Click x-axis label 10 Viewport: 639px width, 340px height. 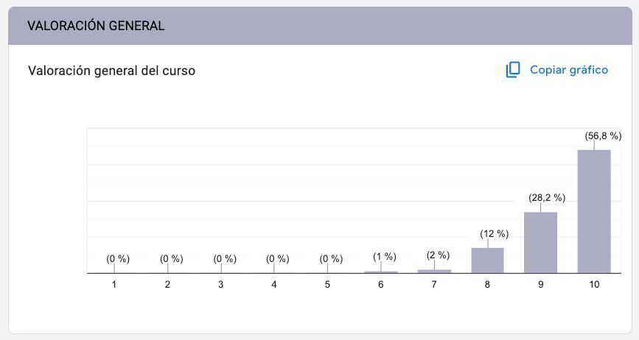pyautogui.click(x=594, y=284)
